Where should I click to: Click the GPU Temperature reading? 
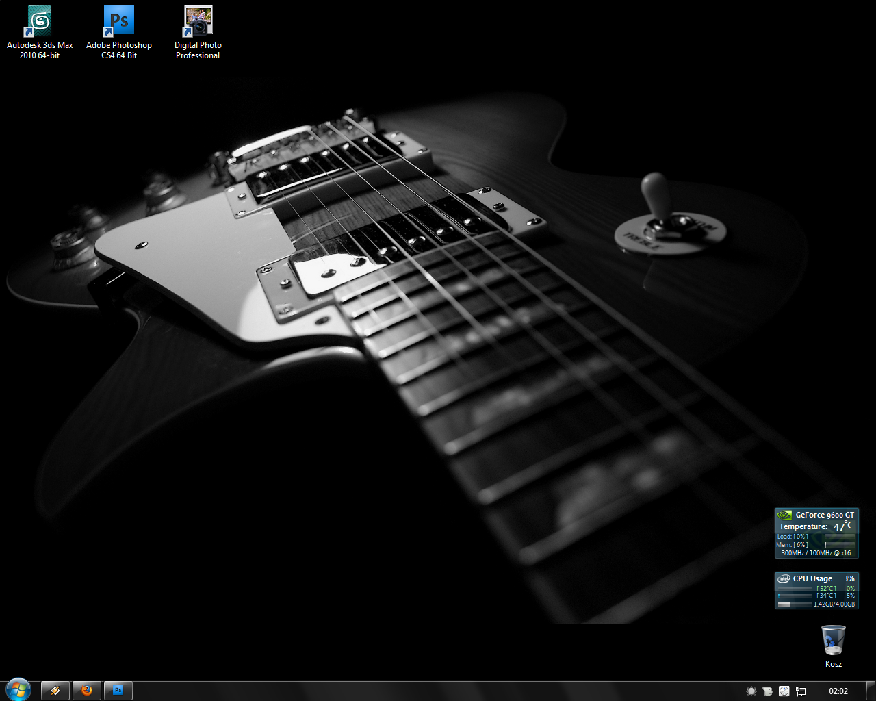843,526
